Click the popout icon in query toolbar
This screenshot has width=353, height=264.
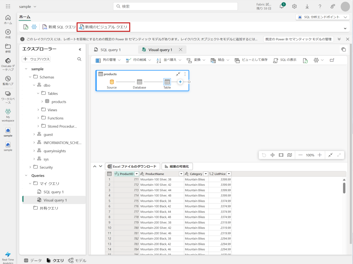(332, 60)
